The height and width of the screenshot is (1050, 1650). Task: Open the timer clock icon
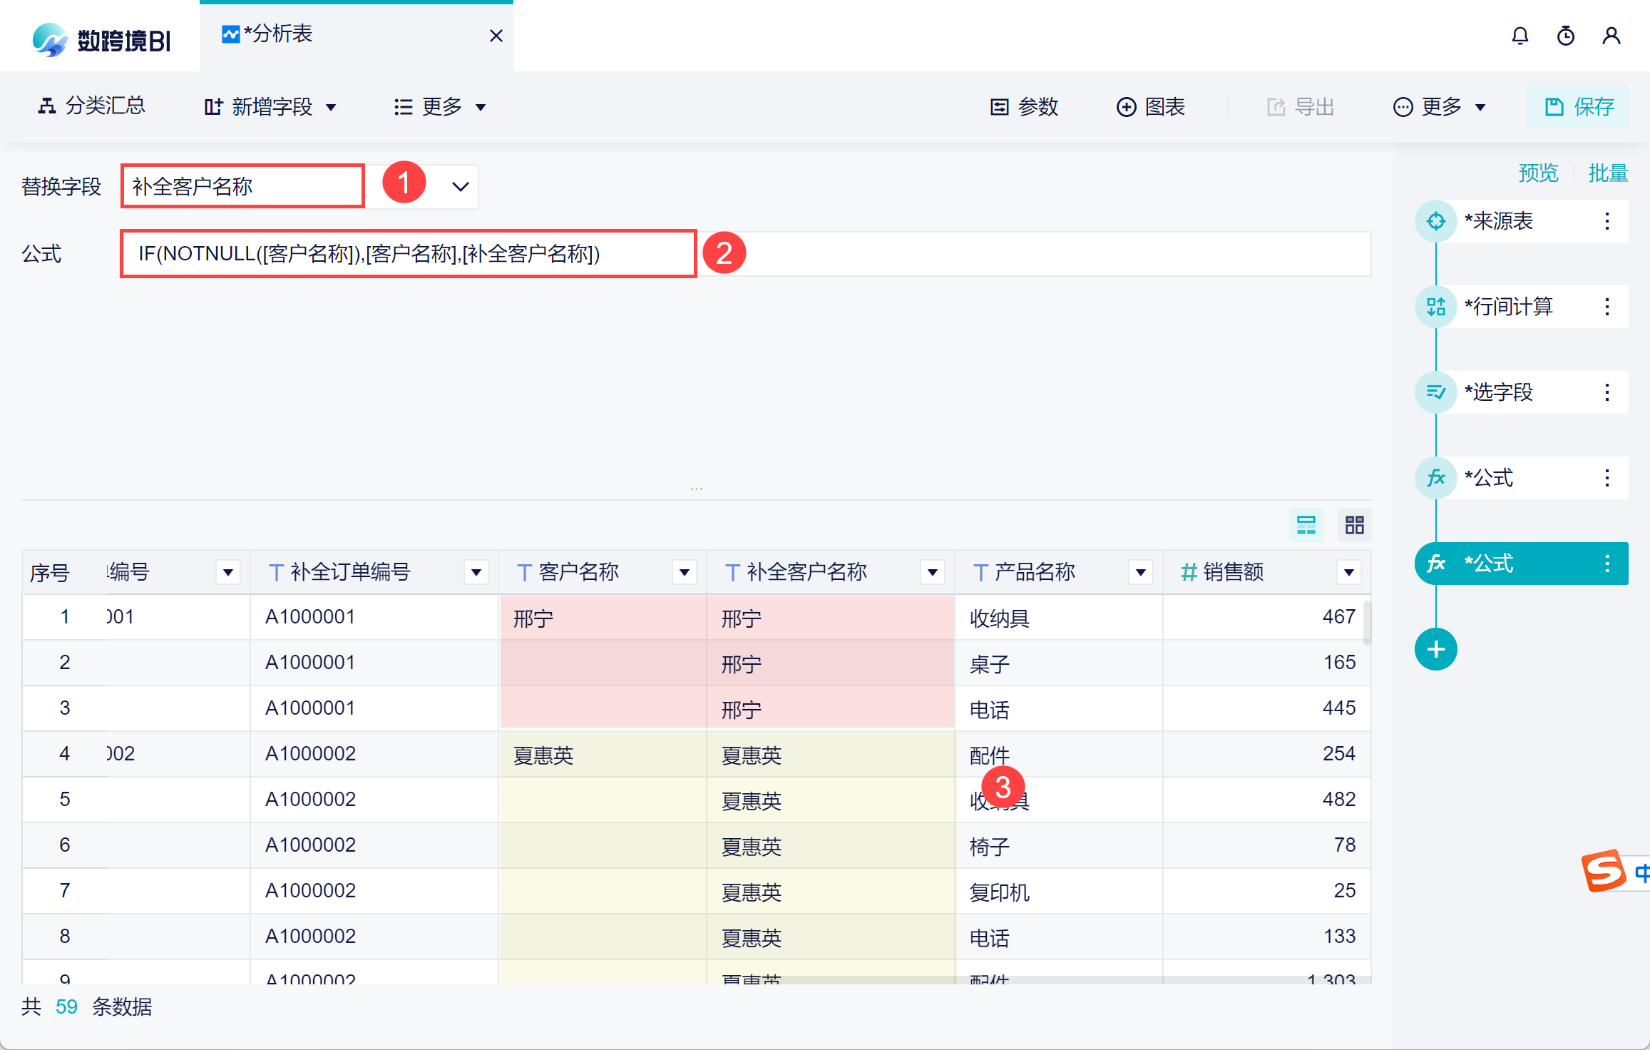(x=1565, y=36)
